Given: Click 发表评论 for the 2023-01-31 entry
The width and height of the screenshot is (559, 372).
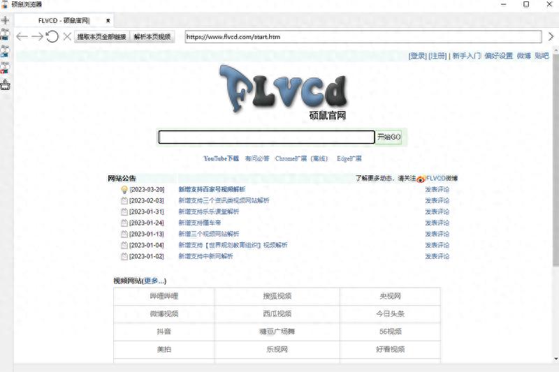Looking at the screenshot, I should [437, 211].
